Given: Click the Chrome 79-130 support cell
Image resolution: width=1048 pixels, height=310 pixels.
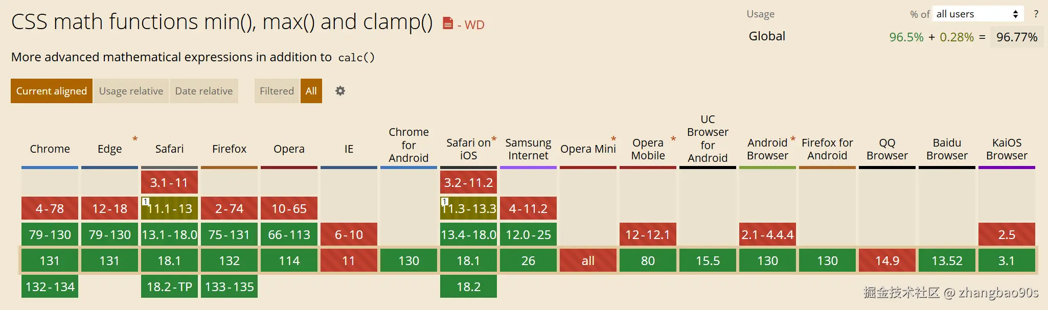Looking at the screenshot, I should [x=50, y=235].
